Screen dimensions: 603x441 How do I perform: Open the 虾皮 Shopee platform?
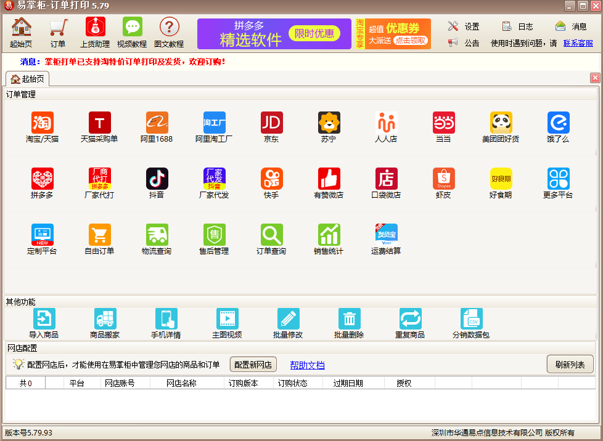(x=443, y=179)
